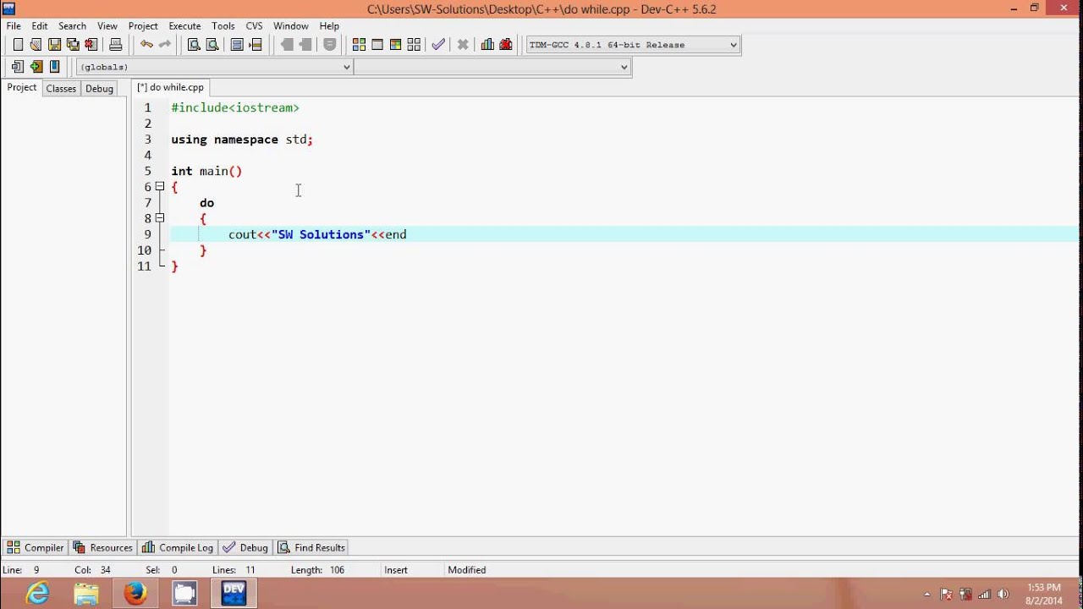
Task: Place cursor in code line "#include<iostream>"
Action: (235, 107)
